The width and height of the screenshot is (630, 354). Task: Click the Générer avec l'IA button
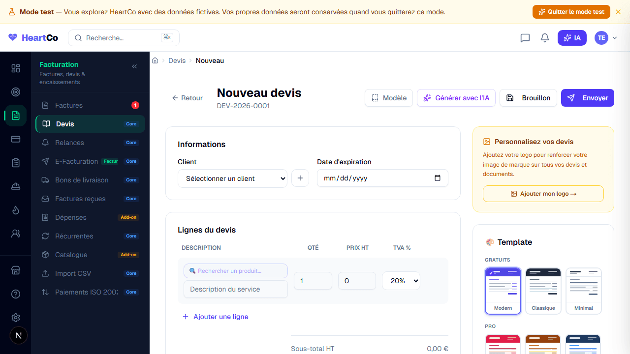pyautogui.click(x=456, y=98)
